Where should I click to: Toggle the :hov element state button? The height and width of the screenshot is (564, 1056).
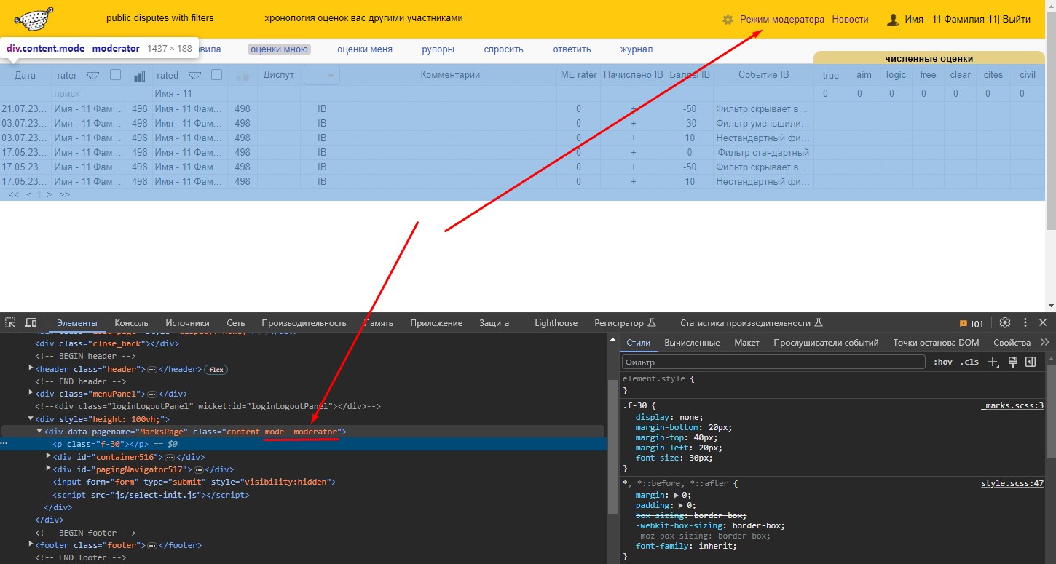click(943, 362)
